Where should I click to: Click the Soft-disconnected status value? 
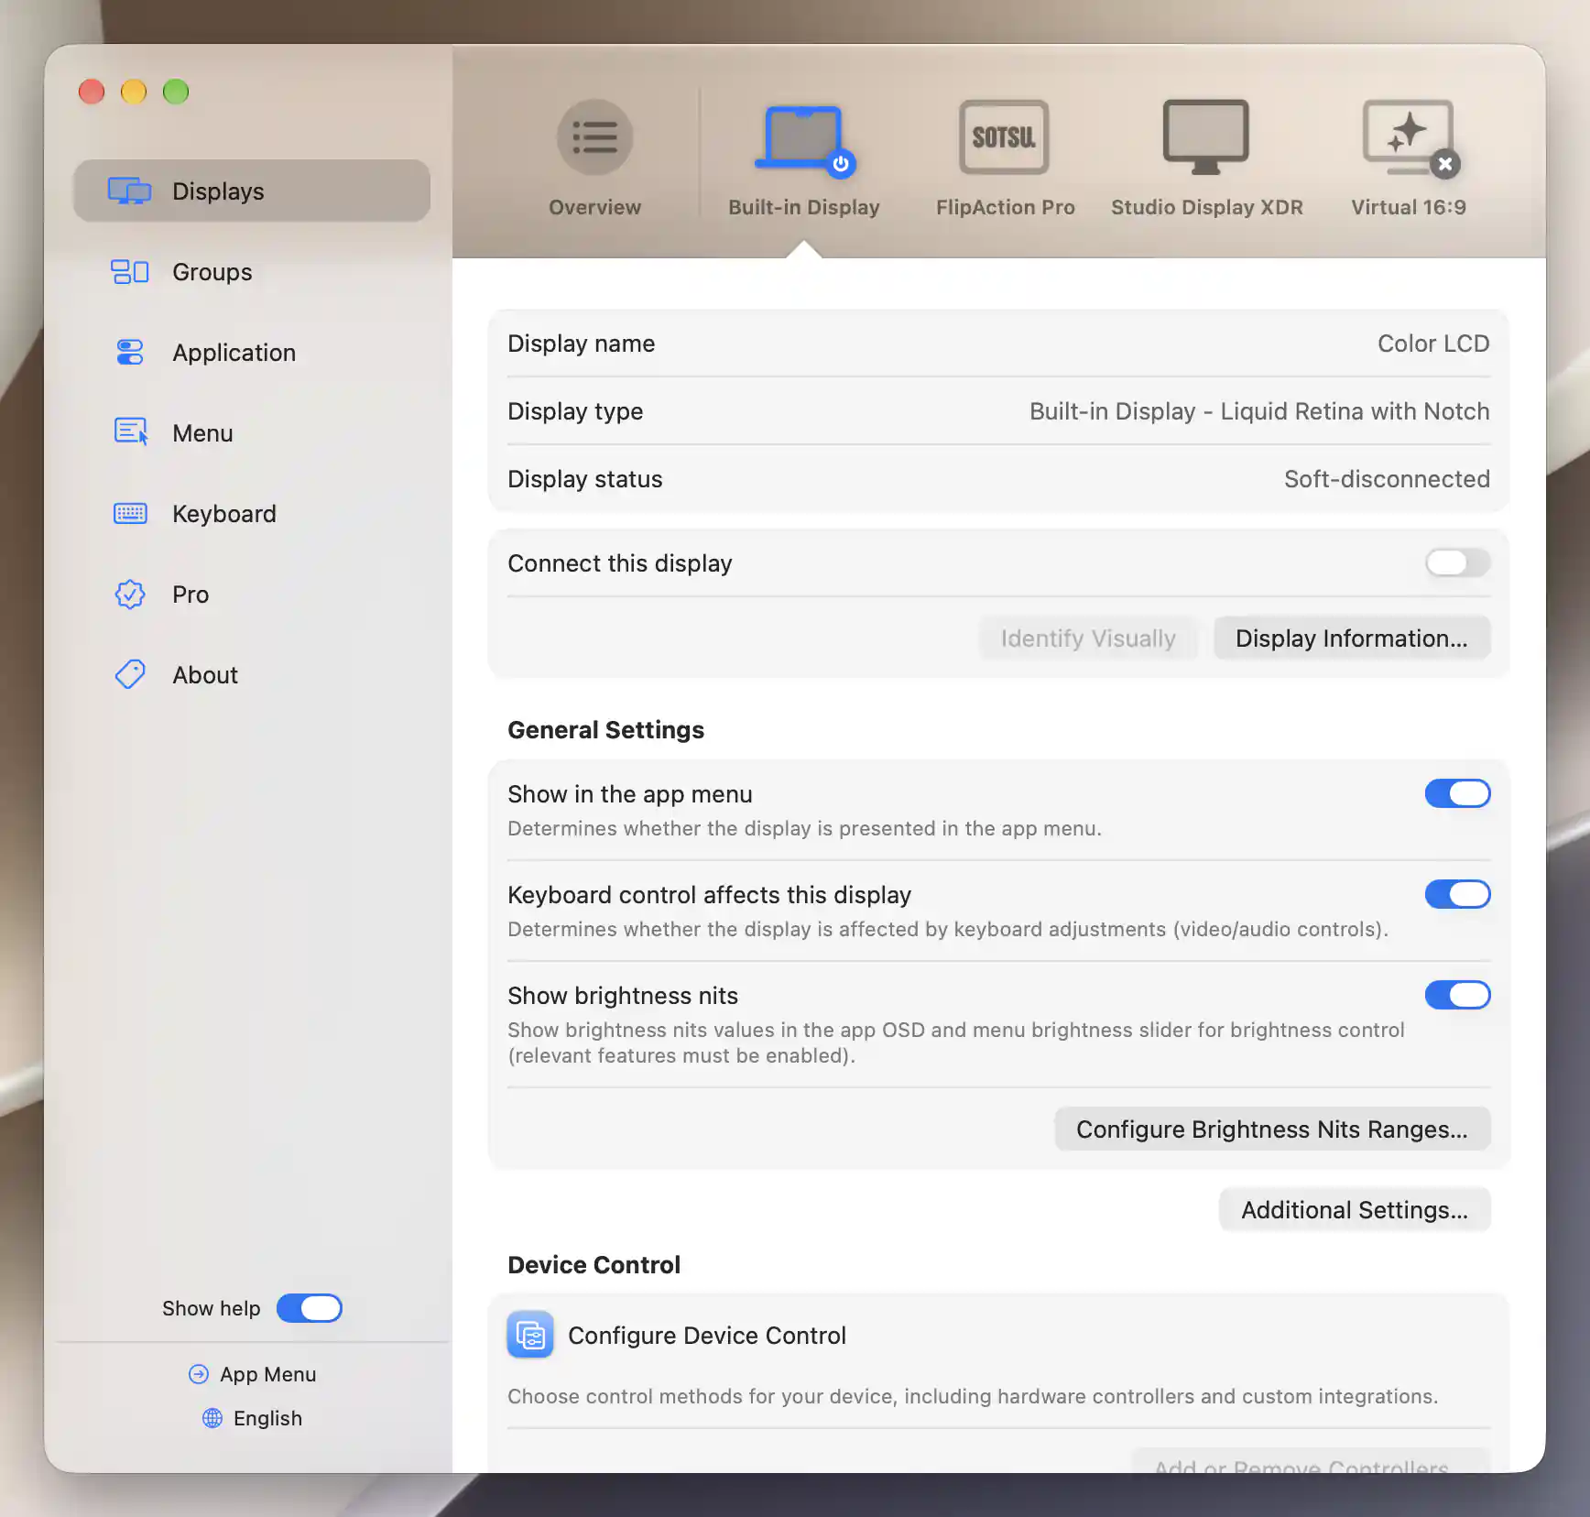pos(1387,478)
